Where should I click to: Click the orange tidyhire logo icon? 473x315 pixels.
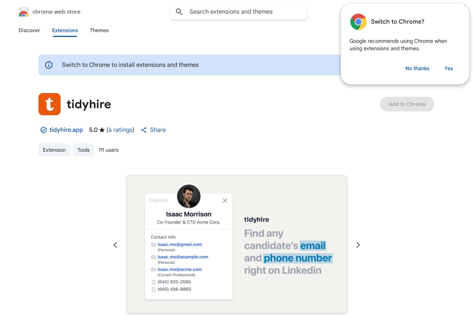(50, 104)
